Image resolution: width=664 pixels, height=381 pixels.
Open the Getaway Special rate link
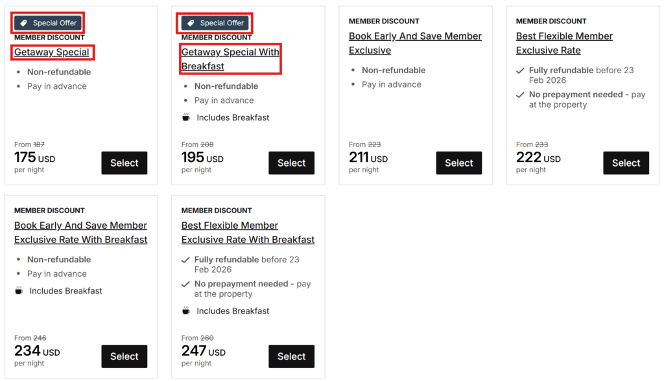(52, 52)
